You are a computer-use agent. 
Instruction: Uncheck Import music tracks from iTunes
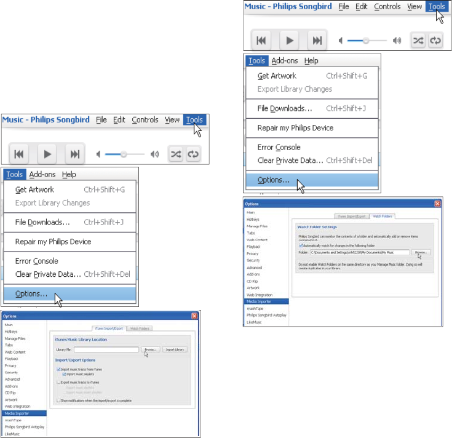pos(59,369)
